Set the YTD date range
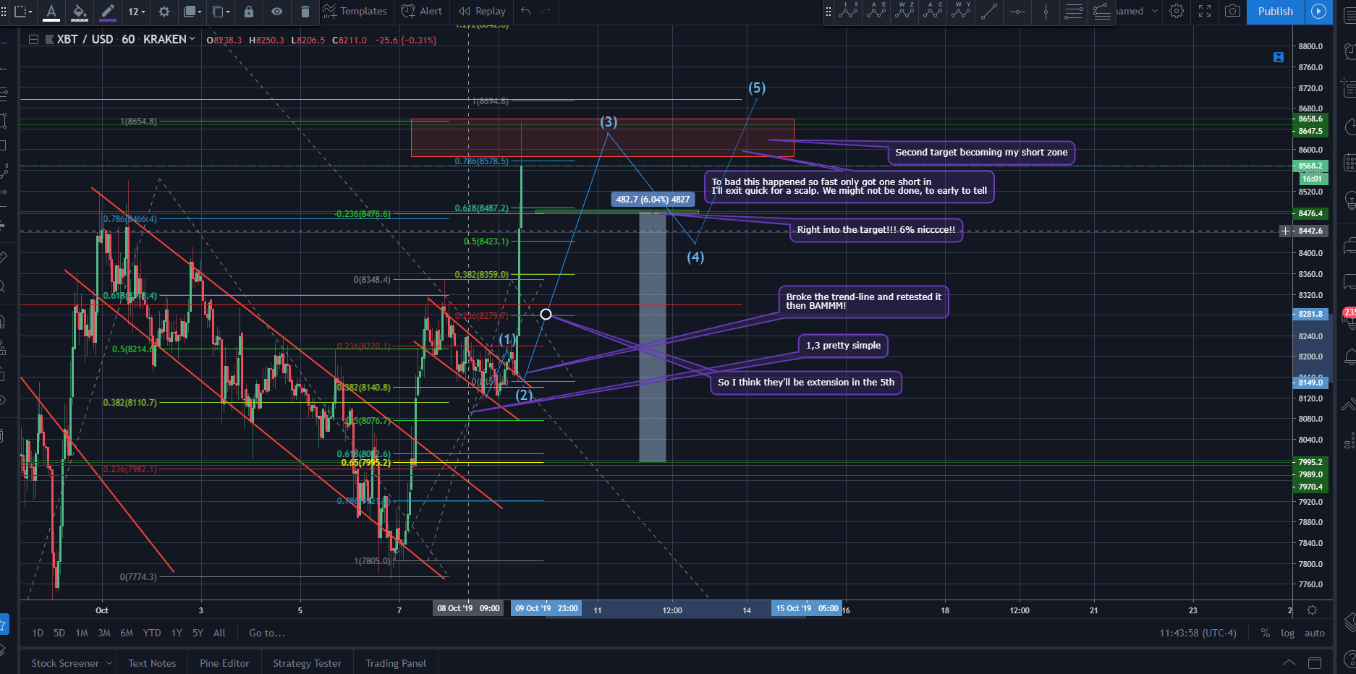The image size is (1356, 674). (152, 633)
